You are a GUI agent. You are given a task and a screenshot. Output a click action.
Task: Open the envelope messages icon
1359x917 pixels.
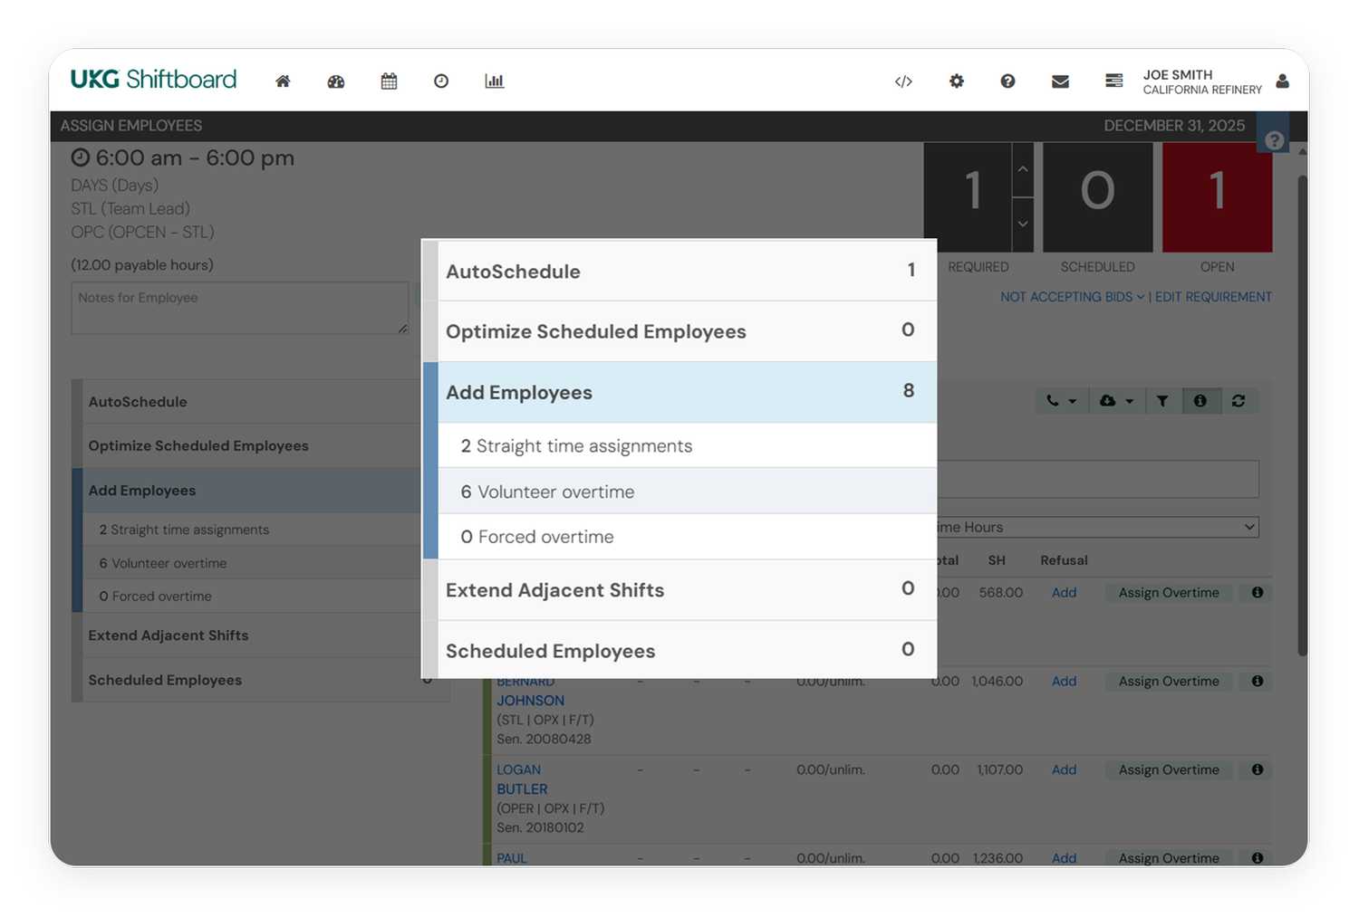pos(1060,81)
